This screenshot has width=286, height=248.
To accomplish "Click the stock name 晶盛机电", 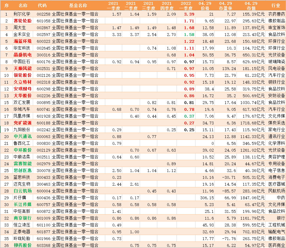I will [23, 55].
